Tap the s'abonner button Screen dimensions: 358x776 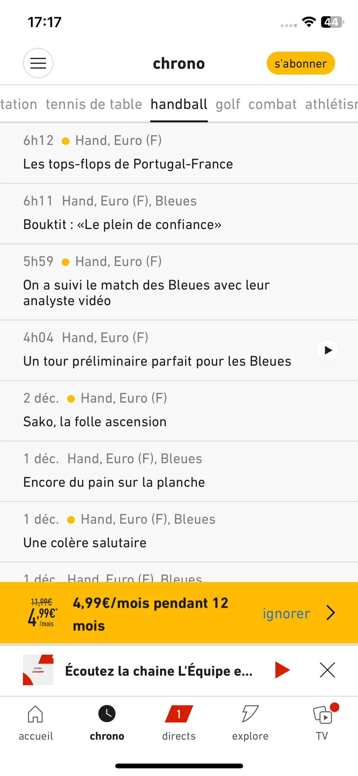coord(300,63)
